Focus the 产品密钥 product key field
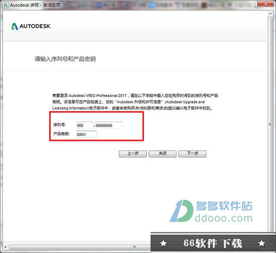Image resolution: width=276 pixels, height=253 pixels. point(86,134)
